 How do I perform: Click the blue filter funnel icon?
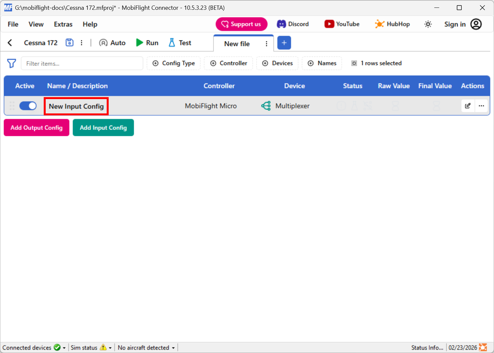tap(11, 63)
